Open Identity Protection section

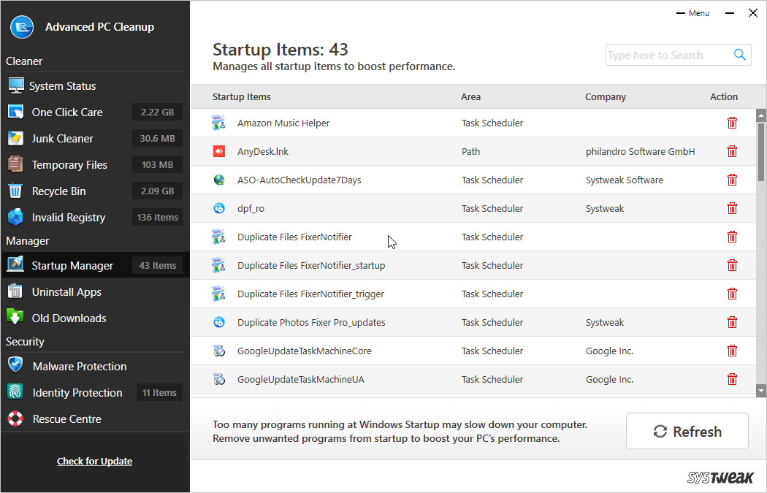77,392
